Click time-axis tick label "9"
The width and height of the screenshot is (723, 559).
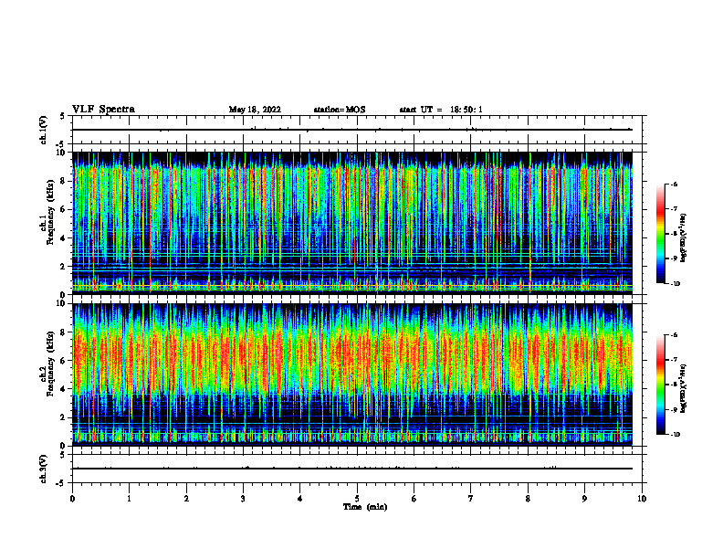tap(584, 499)
